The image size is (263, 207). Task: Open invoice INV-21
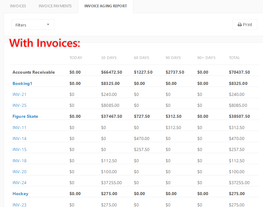tap(19, 94)
